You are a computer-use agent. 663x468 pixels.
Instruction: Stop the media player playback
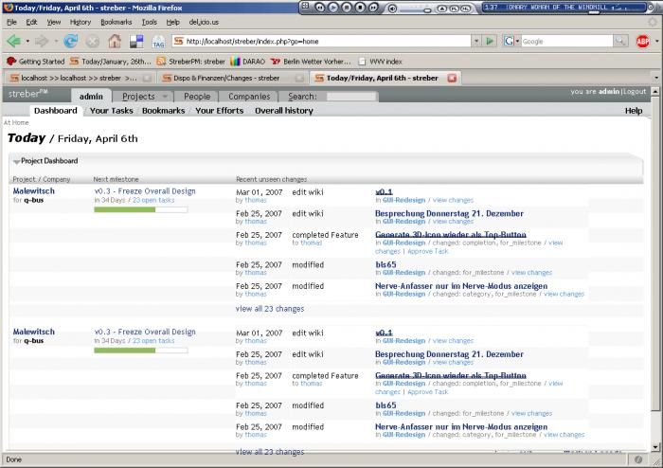(360, 8)
